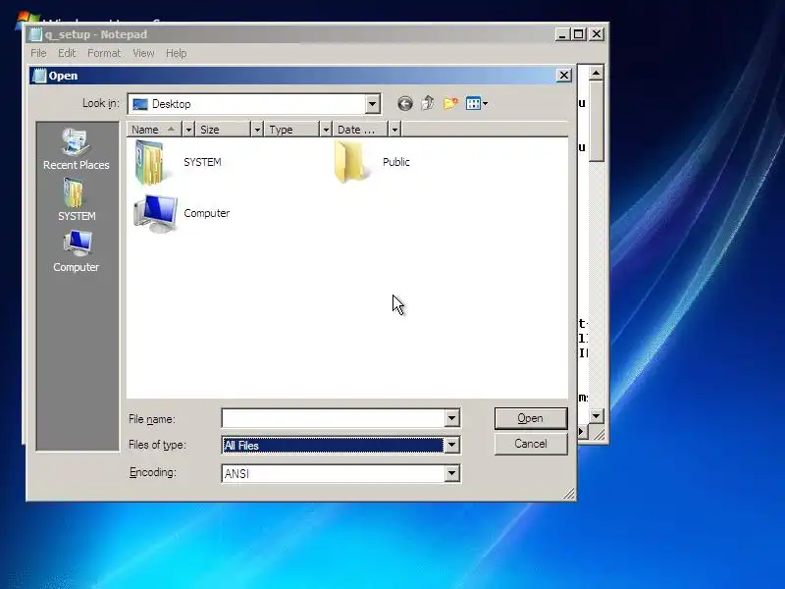The height and width of the screenshot is (589, 785).
Task: Open the View Menu icon dropdown
Action: click(477, 104)
